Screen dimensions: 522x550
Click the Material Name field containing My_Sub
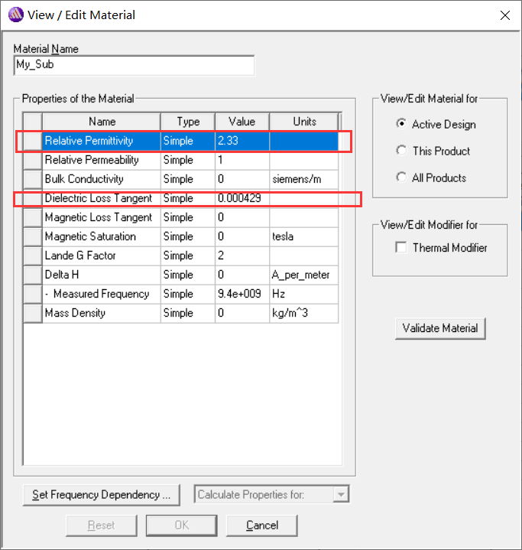pyautogui.click(x=134, y=65)
